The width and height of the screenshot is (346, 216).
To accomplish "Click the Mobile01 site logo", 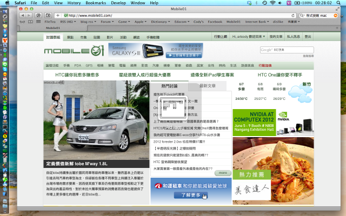I will [x=74, y=51].
